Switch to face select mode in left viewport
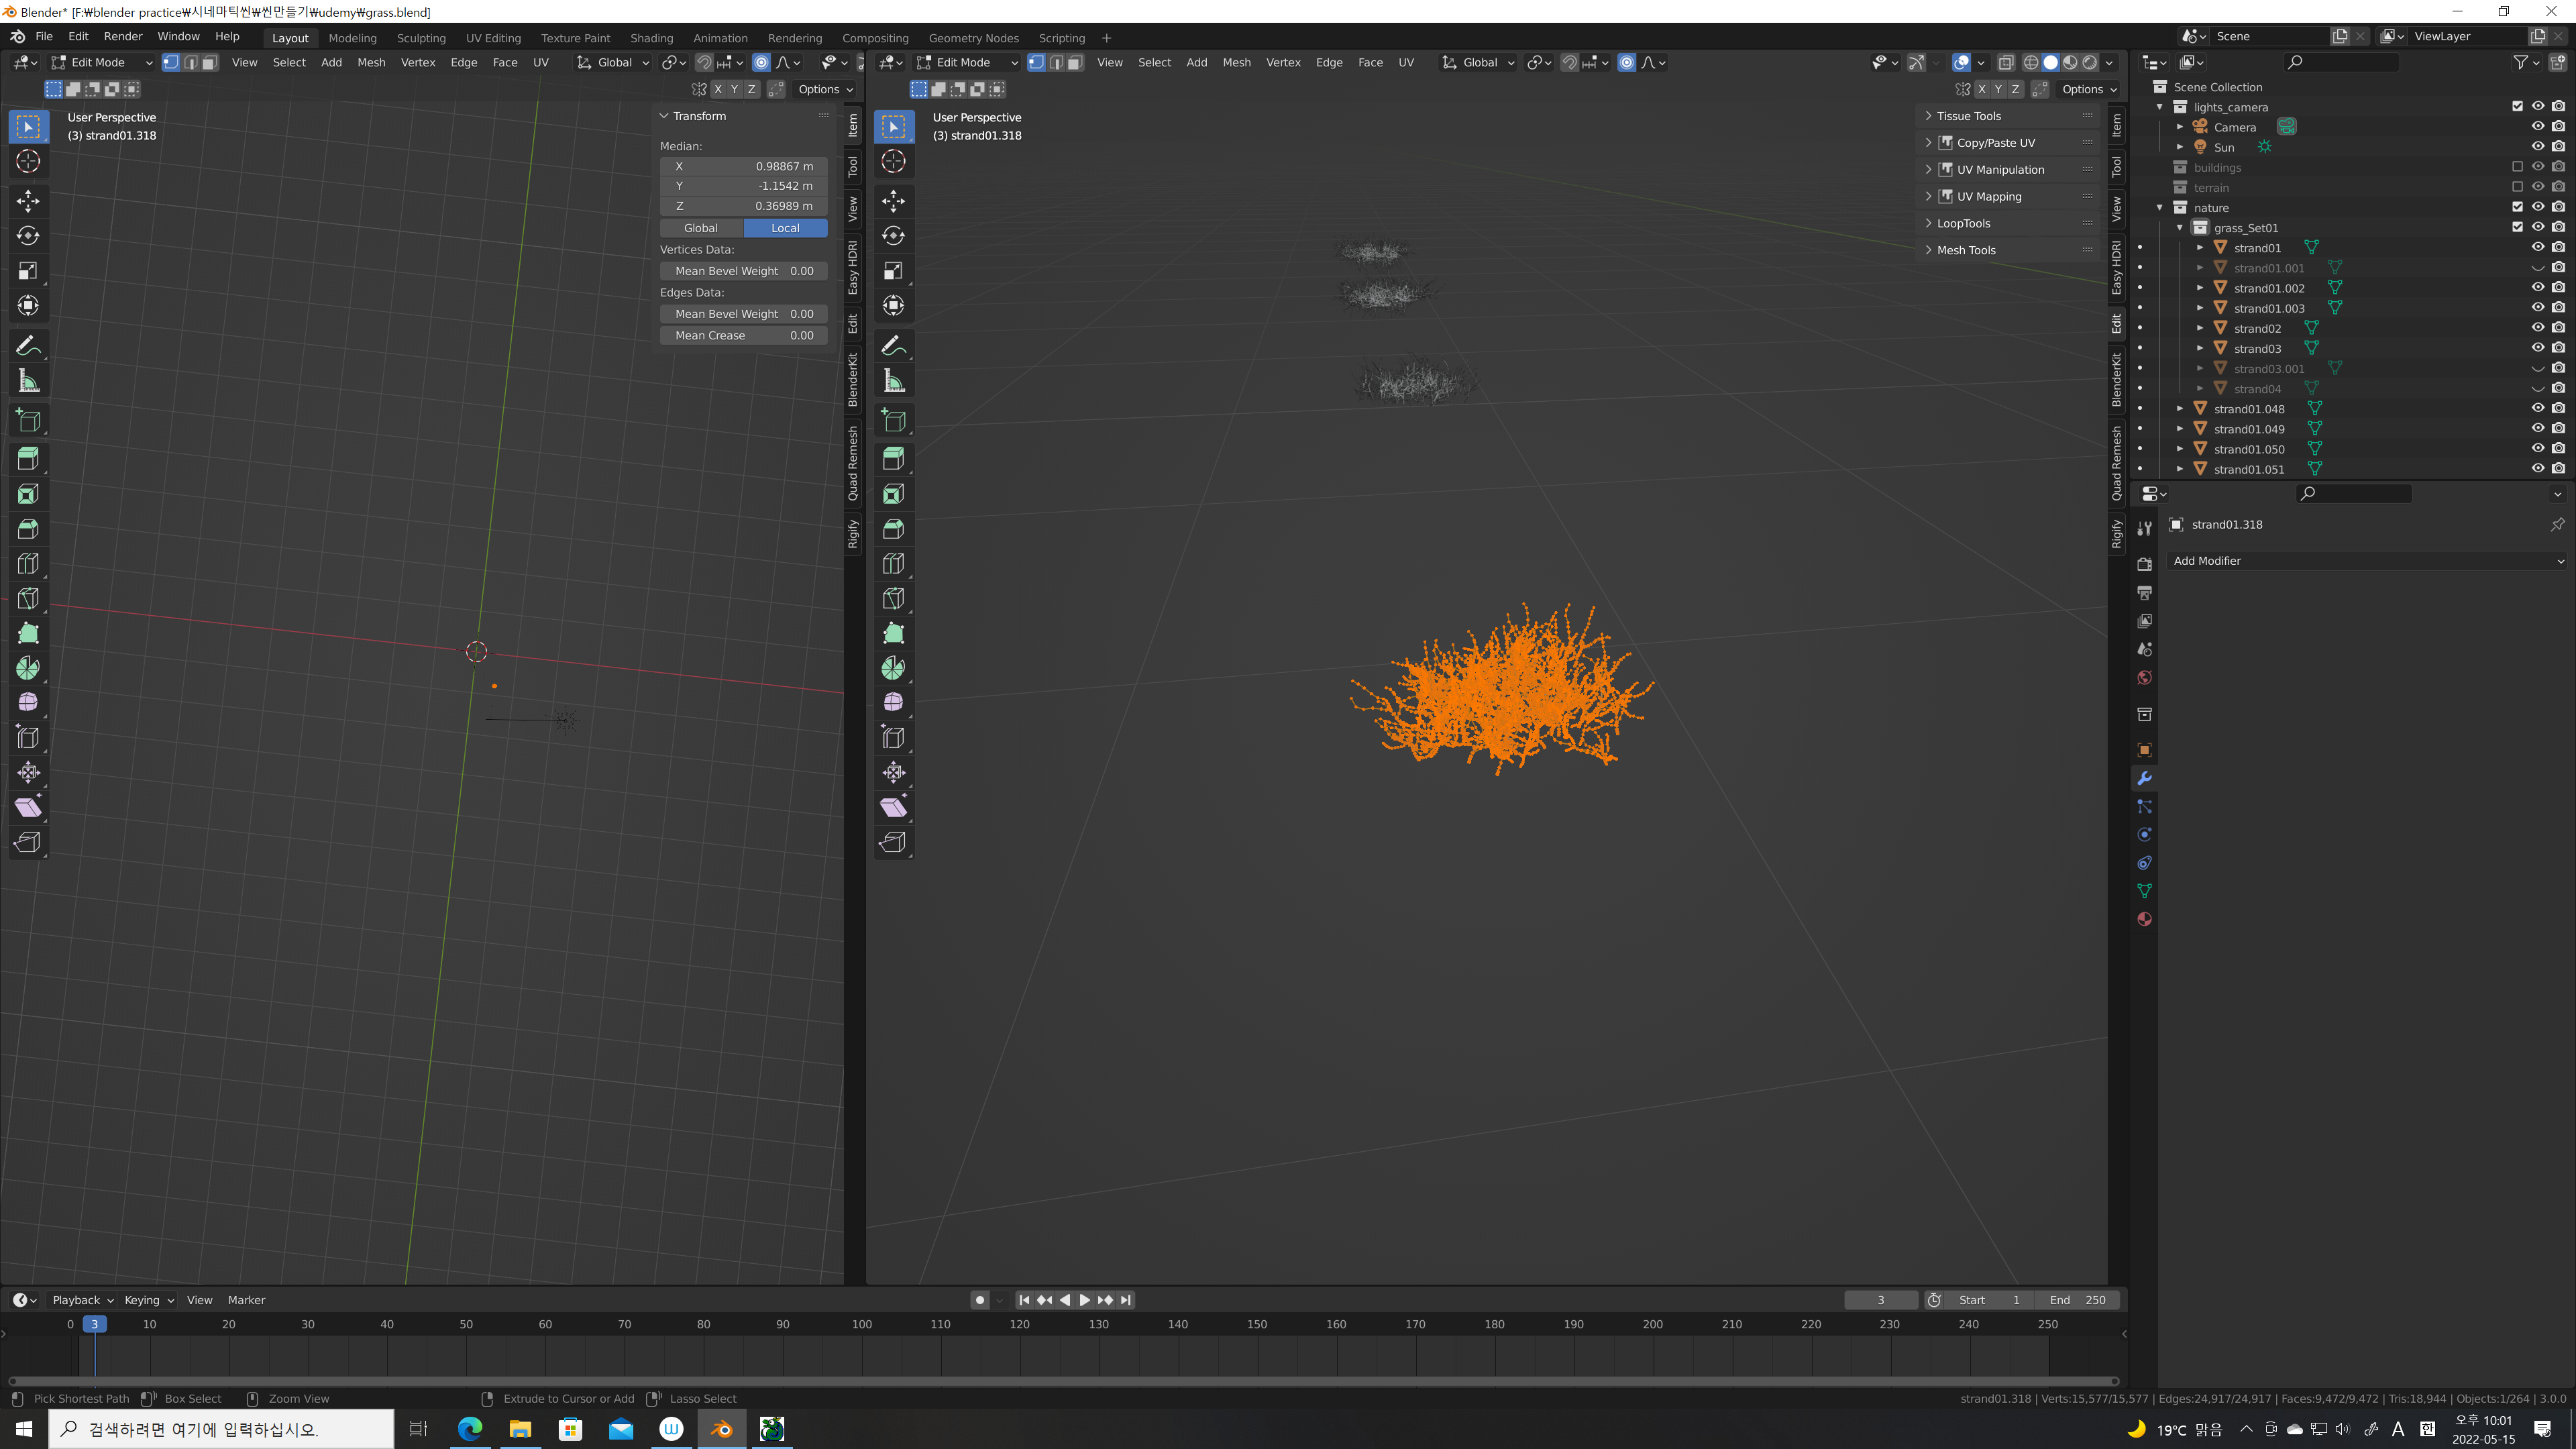 pyautogui.click(x=210, y=62)
